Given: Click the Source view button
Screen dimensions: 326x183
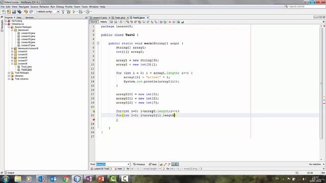Looking at the screenshot, I should [94, 22].
